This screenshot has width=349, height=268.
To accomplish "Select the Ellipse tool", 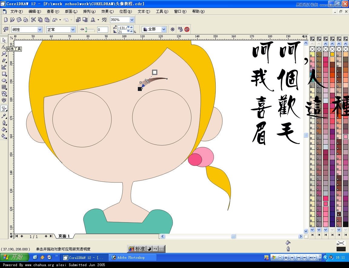I will pos(4,81).
